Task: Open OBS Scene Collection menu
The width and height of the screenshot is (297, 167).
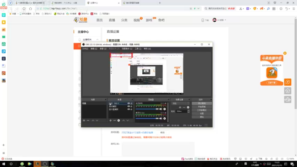Action: pos(127,49)
